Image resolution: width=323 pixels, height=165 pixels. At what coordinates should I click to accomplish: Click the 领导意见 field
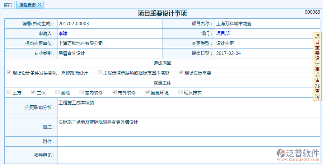(x=165, y=155)
